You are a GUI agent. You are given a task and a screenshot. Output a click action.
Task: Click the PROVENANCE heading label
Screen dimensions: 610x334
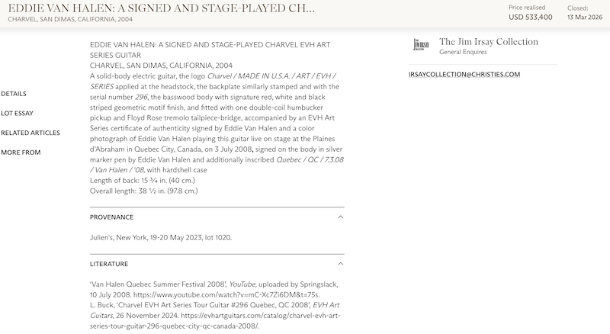tap(112, 217)
